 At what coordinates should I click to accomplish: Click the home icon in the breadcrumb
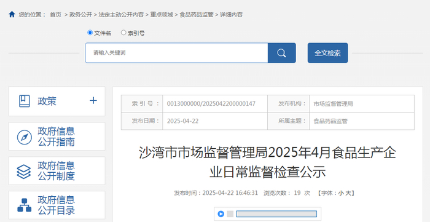12,15
